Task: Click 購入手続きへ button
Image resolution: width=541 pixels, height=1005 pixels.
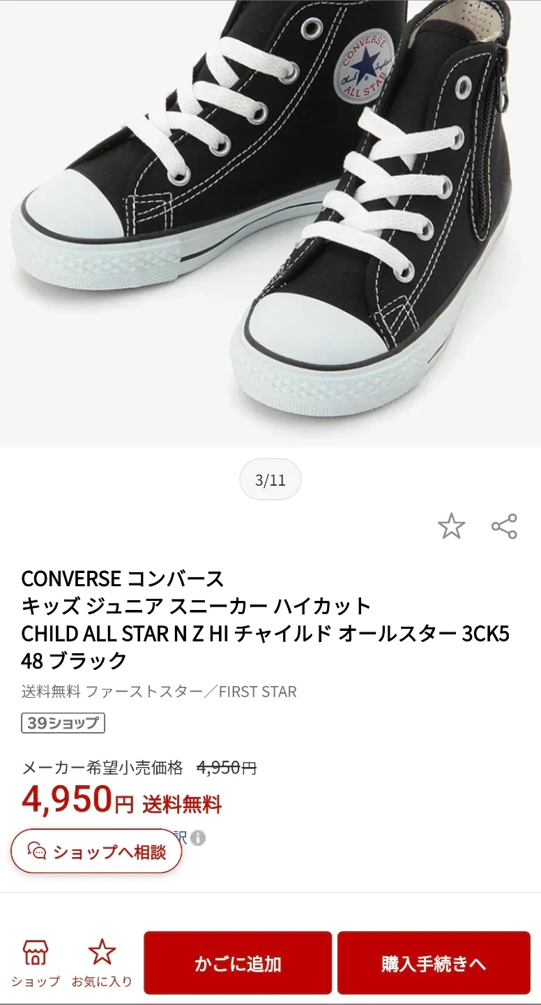Action: [x=434, y=963]
